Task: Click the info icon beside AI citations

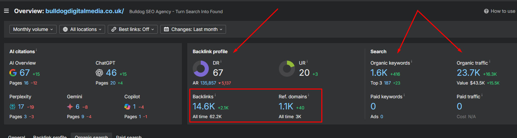Action: (x=36, y=50)
